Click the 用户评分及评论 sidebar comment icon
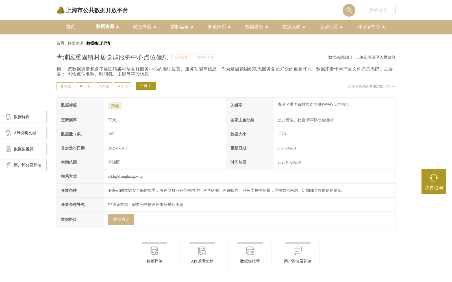The image size is (452, 282). 8,165
